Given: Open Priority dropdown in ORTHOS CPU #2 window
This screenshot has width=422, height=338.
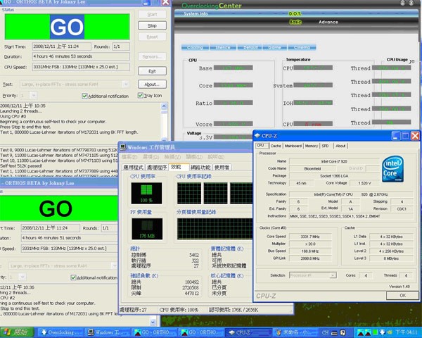Looking at the screenshot, I should [22, 277].
